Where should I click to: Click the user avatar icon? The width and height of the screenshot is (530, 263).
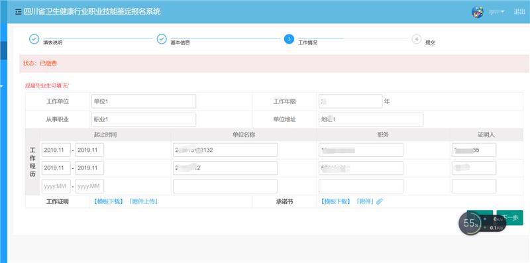pos(477,12)
